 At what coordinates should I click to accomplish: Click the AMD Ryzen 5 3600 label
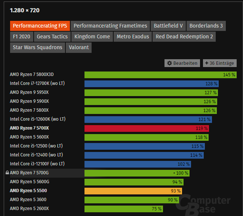(x=28, y=200)
